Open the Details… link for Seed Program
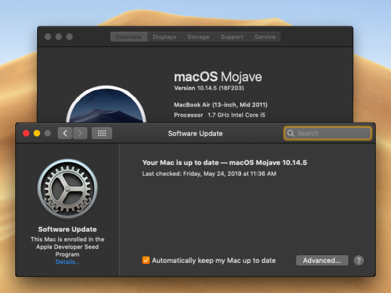 [x=68, y=262]
